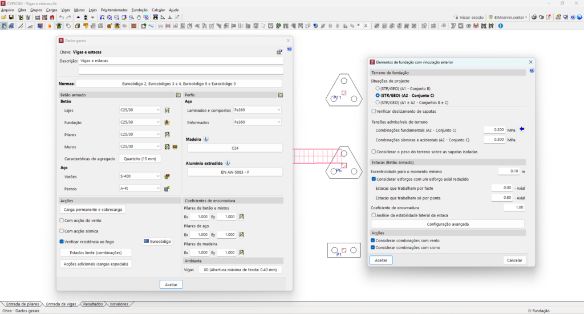Click the tag icon in second toolbar
The height and width of the screenshot is (314, 584).
(x=68, y=26)
